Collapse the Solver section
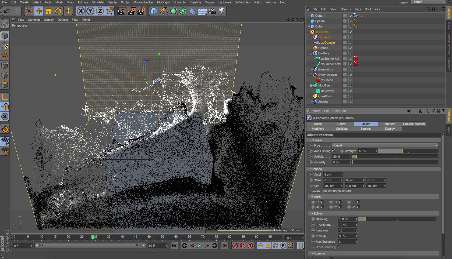This screenshot has width=452, height=259. (x=312, y=214)
